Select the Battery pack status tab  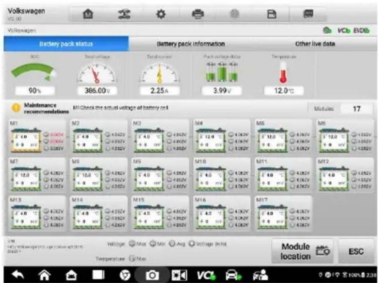(x=66, y=44)
